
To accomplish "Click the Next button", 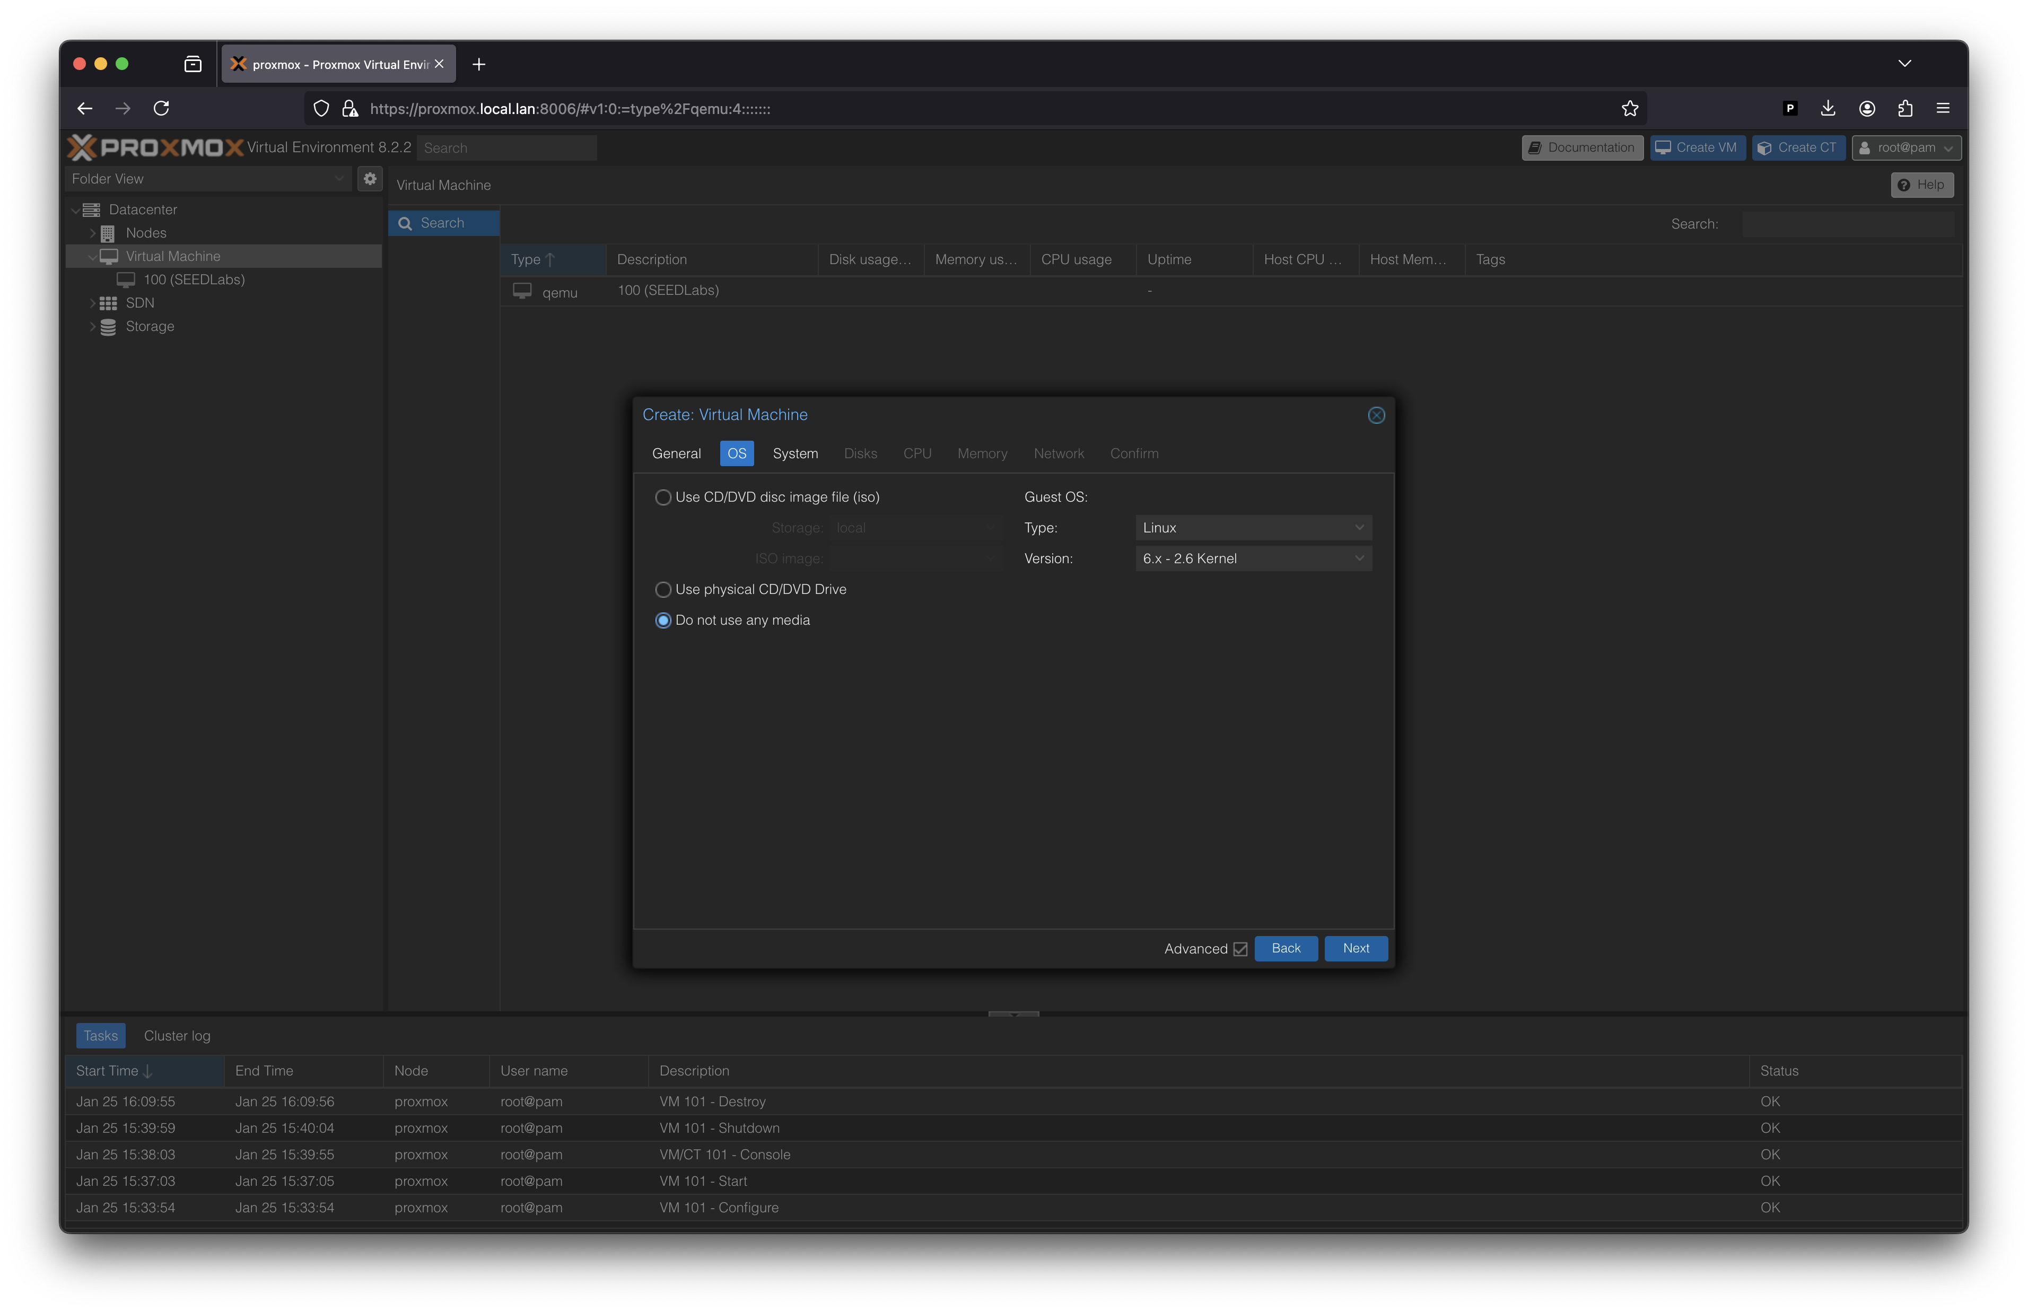I will point(1355,948).
